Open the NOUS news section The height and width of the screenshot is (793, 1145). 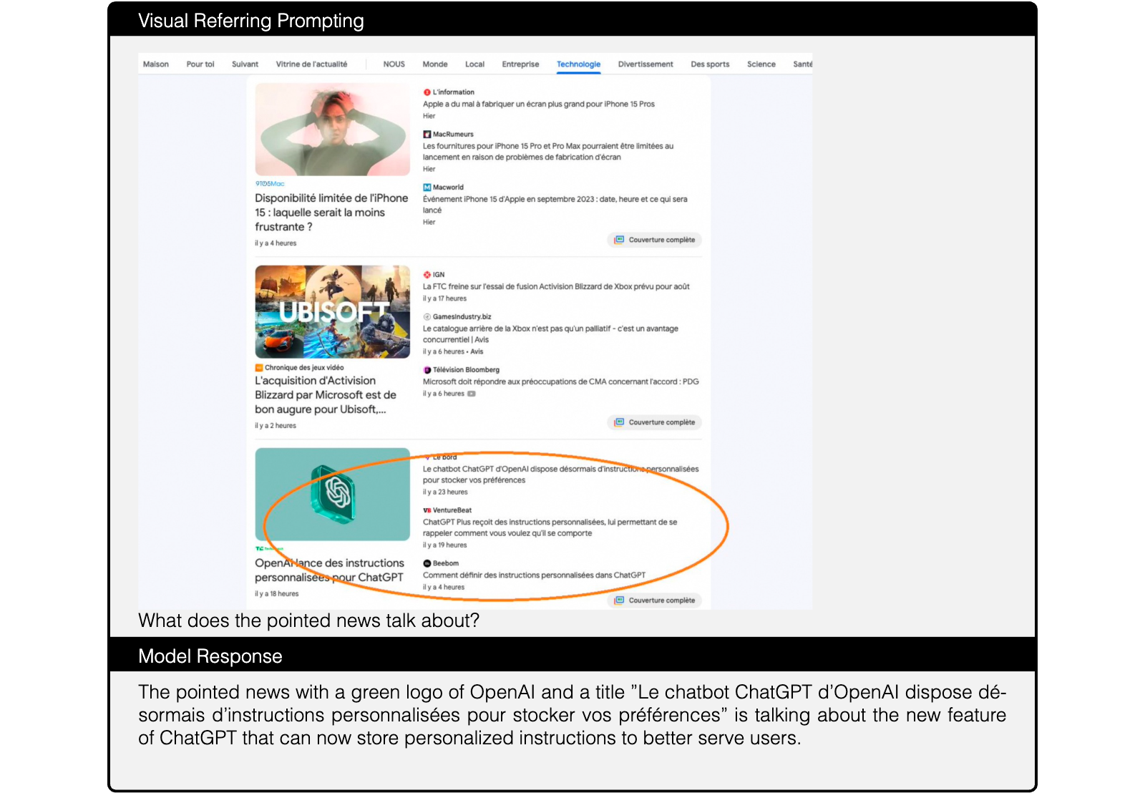click(x=394, y=64)
